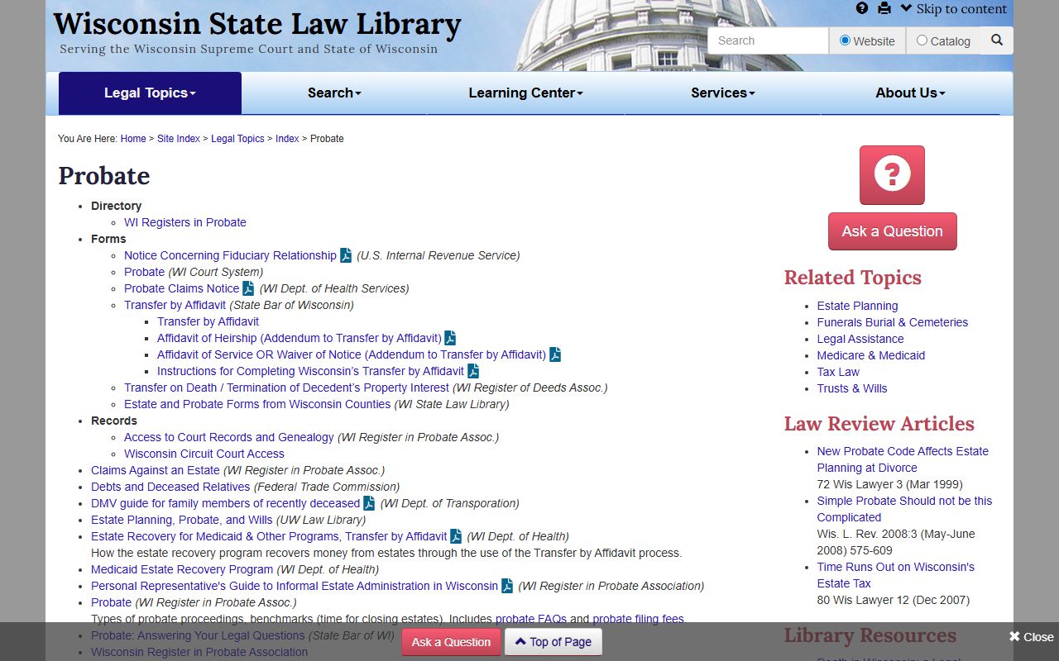Image resolution: width=1059 pixels, height=661 pixels.
Task: Expand the Services dropdown menu
Action: [x=723, y=93]
